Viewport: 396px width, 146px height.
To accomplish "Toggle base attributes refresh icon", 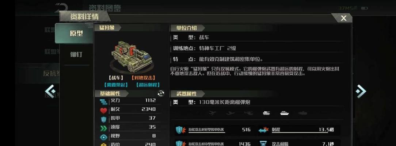I will pos(161,93).
